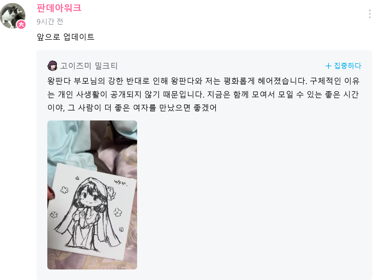Open the three-dot more options menu
The height and width of the screenshot is (280, 377).
pyautogui.click(x=370, y=14)
